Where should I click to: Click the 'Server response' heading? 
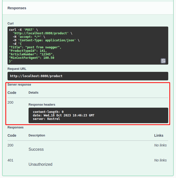click(x=19, y=85)
